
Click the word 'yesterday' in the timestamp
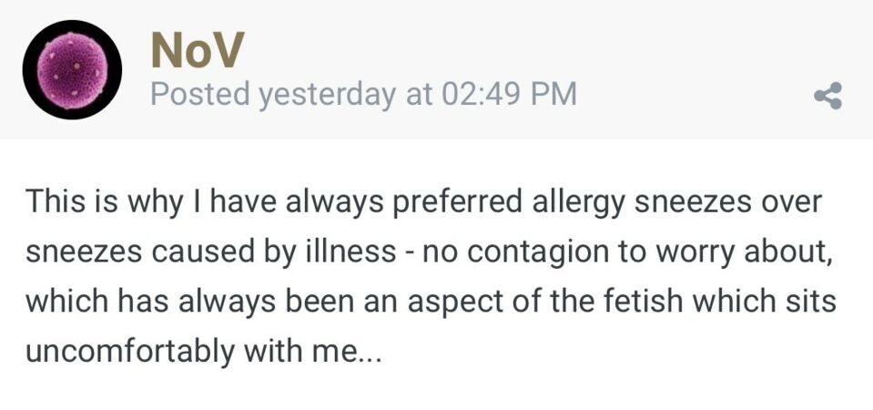[x=327, y=94]
